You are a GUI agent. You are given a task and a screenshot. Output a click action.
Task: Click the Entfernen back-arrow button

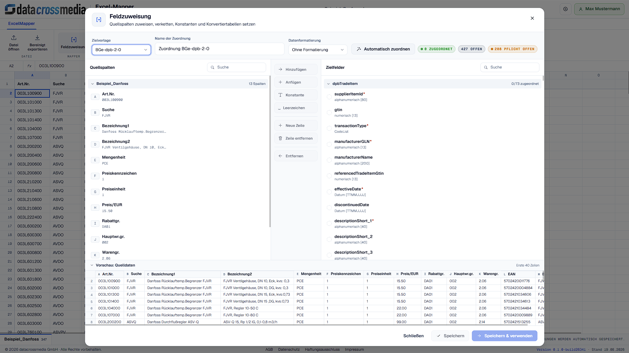pyautogui.click(x=296, y=156)
